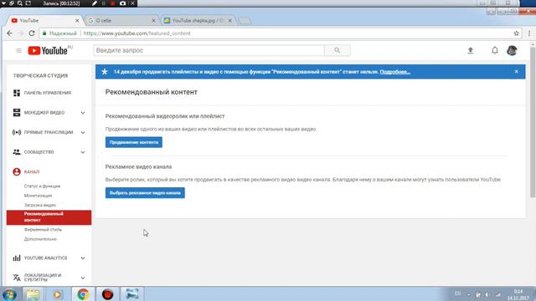This screenshot has width=536, height=301.
Task: Open Прямые трансляции section
Action: [x=49, y=132]
